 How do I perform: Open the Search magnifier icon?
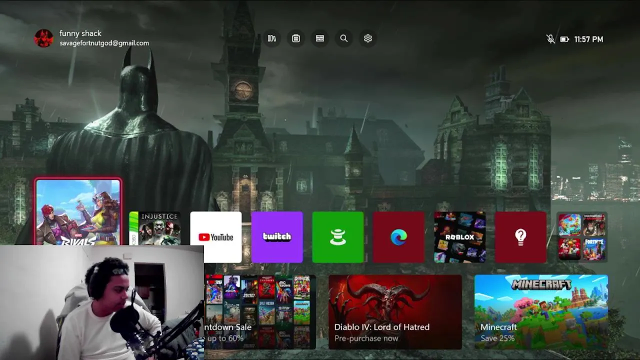pos(344,38)
